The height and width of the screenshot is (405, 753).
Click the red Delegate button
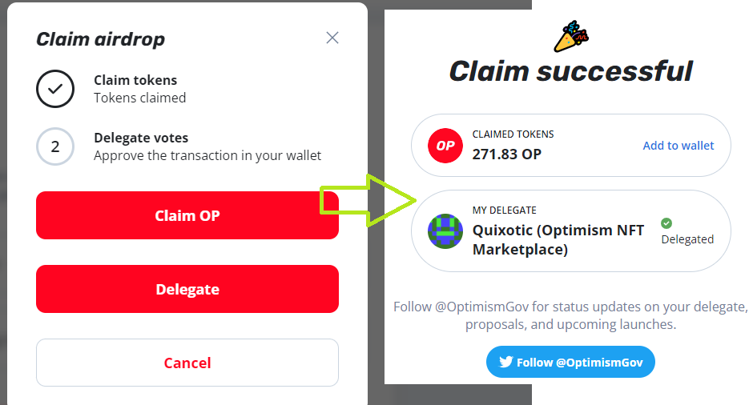coord(187,290)
